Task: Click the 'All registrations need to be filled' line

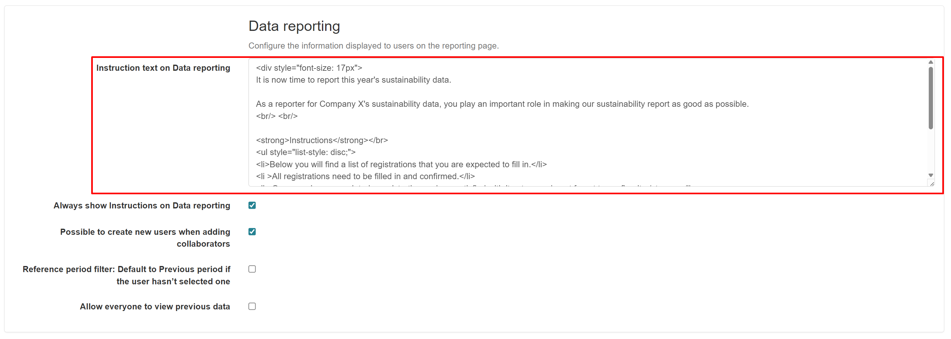Action: pos(365,177)
